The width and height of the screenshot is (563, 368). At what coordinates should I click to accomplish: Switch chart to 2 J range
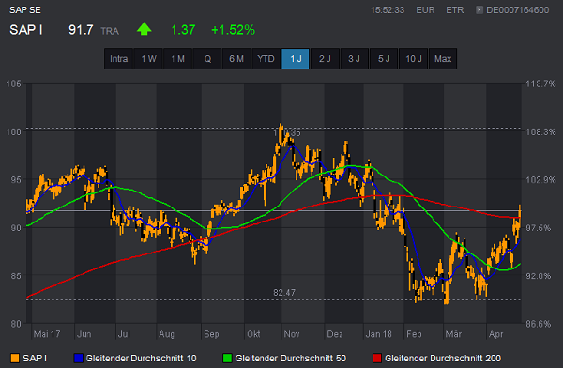click(x=325, y=58)
